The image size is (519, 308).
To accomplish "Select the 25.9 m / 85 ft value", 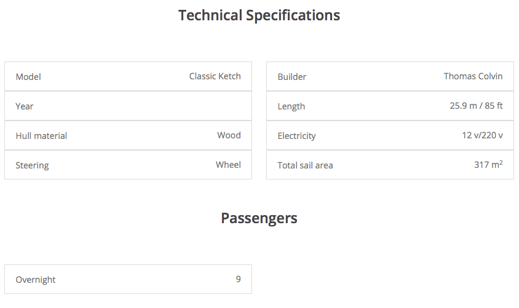I will (476, 106).
